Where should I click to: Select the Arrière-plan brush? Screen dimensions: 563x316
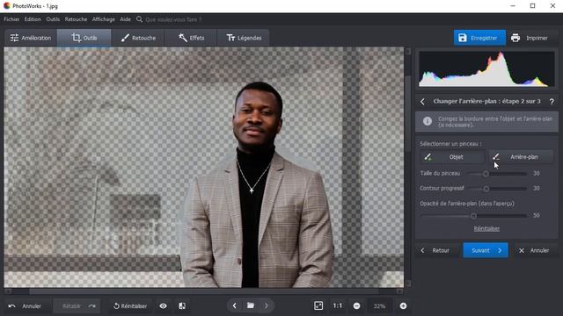521,157
